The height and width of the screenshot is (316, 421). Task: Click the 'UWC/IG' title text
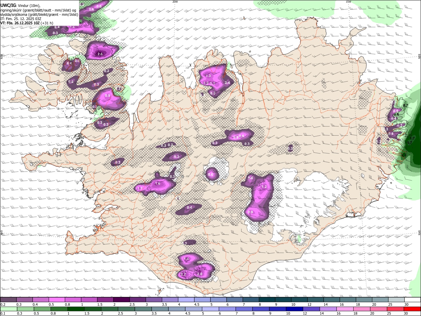tap(8, 5)
